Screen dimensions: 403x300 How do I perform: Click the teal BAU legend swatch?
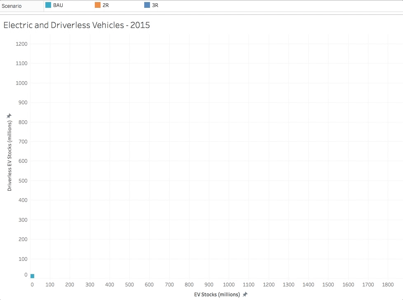tap(48, 5)
